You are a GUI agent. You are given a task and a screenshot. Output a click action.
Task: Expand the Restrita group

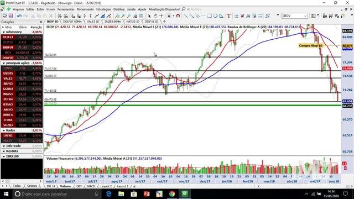[4, 151]
